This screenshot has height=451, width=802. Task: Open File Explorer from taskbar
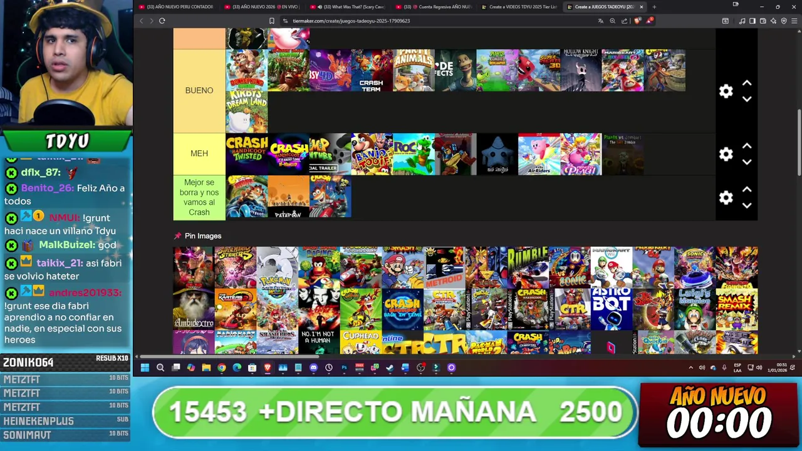(x=206, y=368)
